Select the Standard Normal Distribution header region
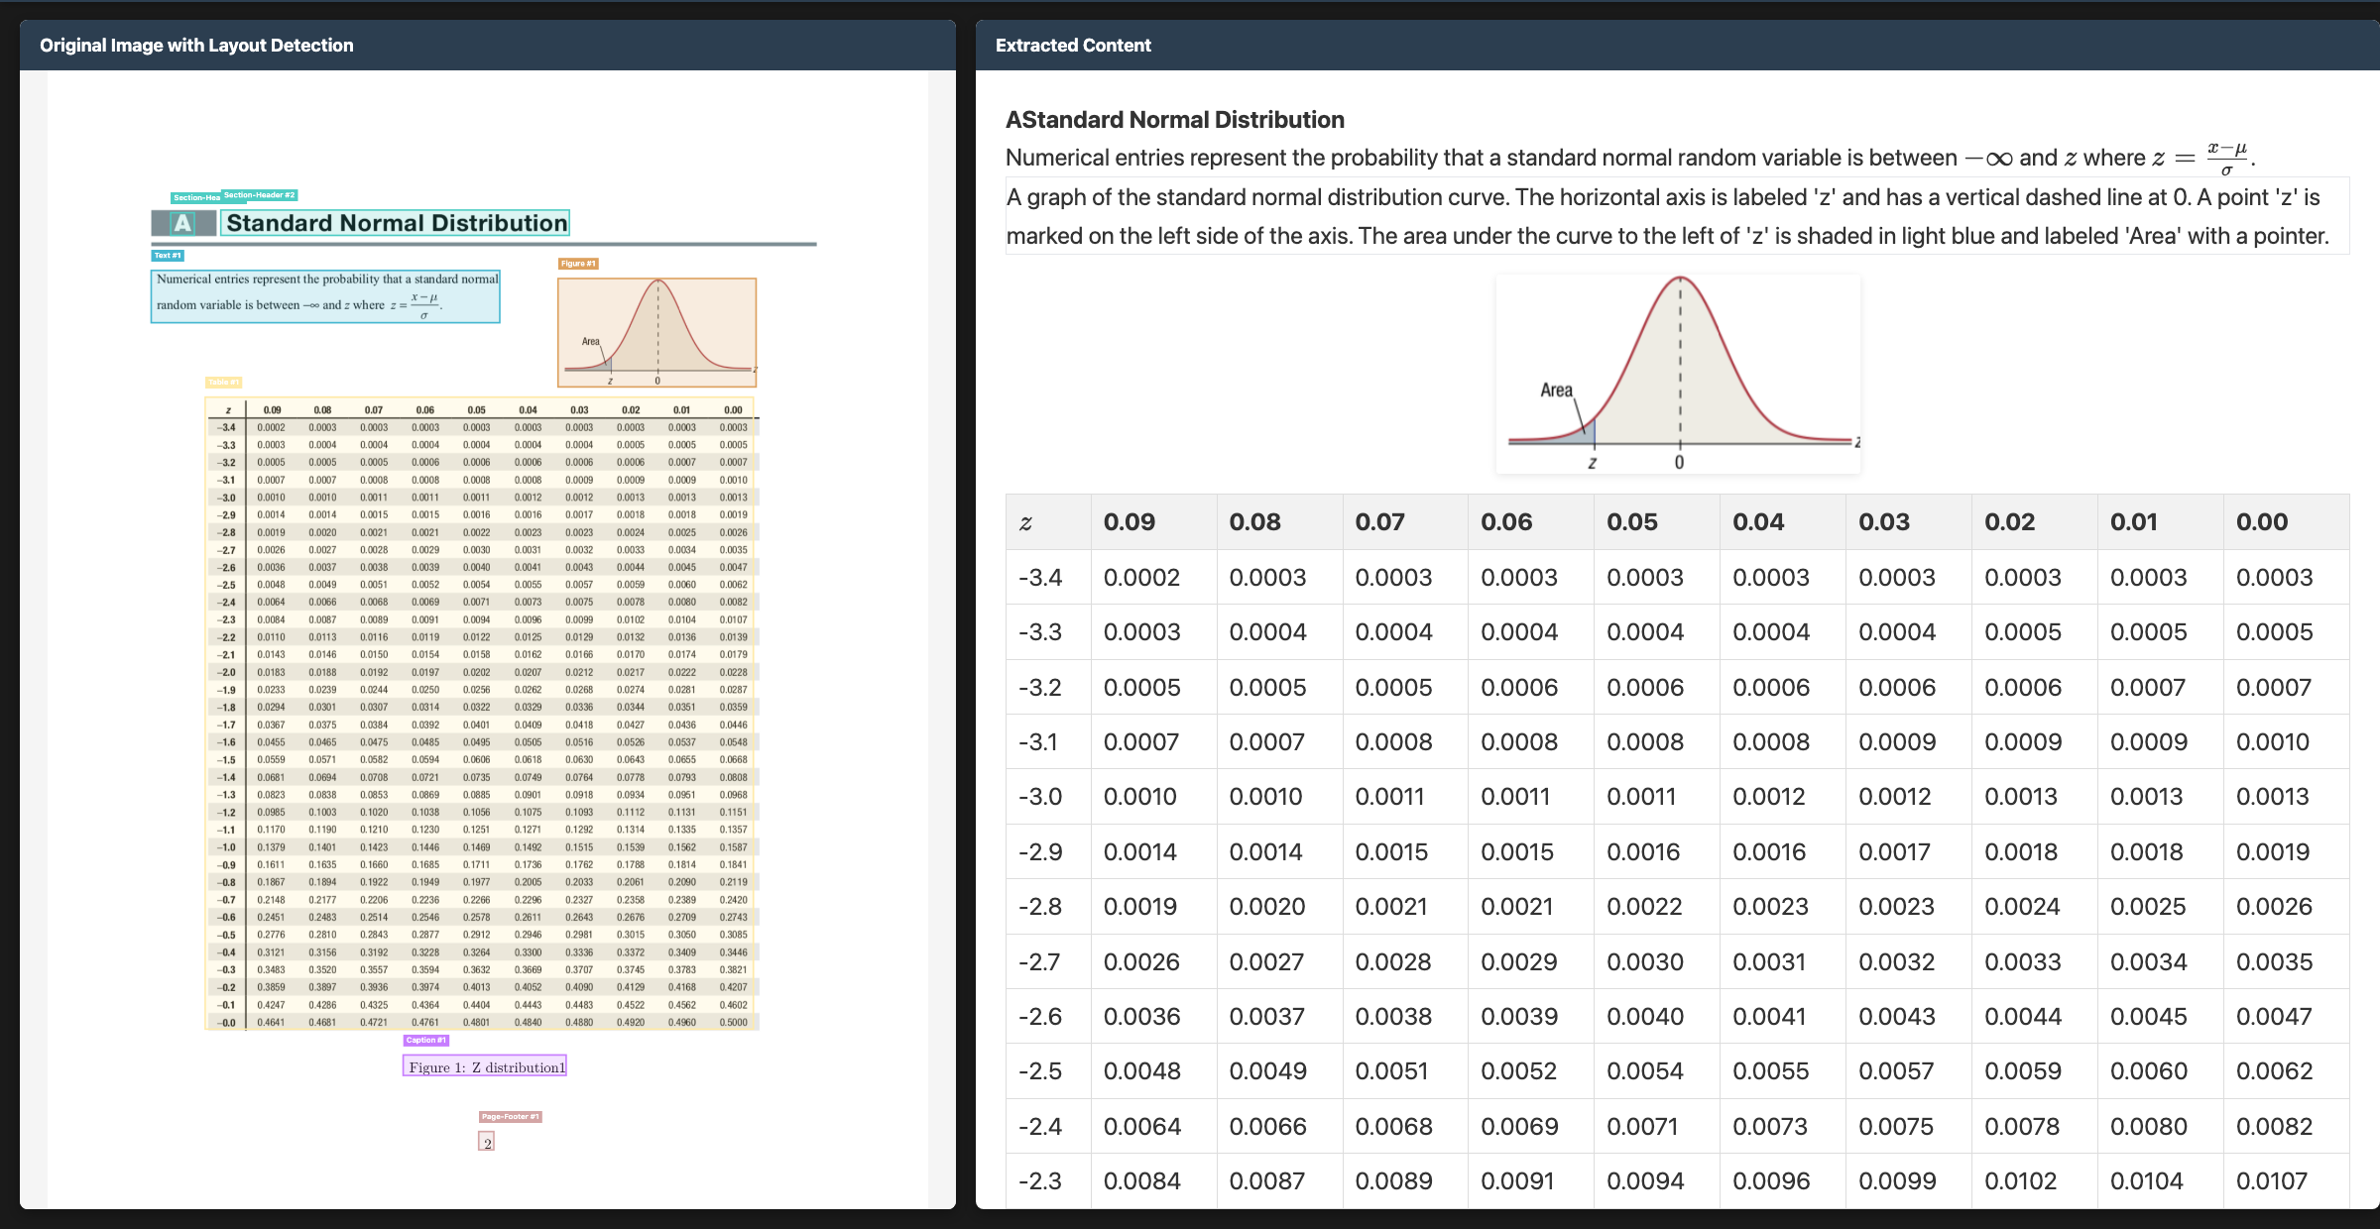The width and height of the screenshot is (2380, 1229). 396,223
